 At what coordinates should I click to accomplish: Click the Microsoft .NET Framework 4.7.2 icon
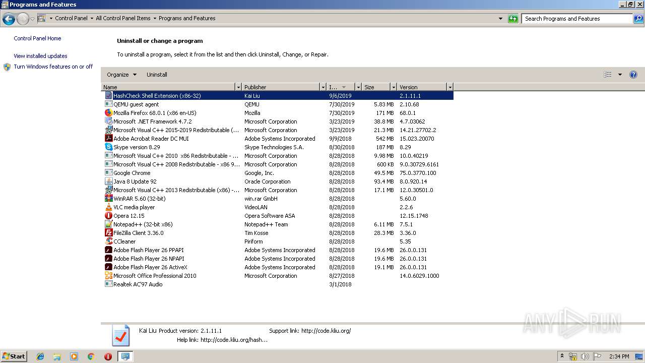click(108, 122)
